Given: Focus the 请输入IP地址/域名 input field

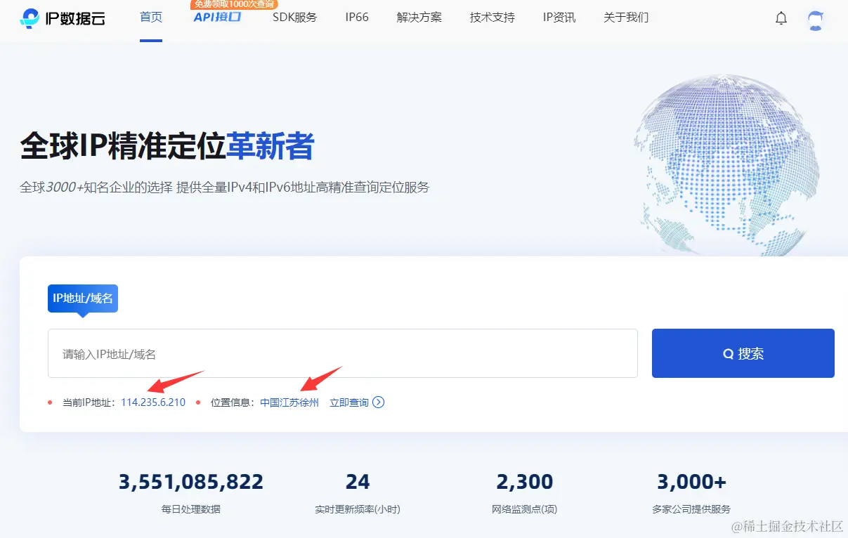Looking at the screenshot, I should point(343,353).
